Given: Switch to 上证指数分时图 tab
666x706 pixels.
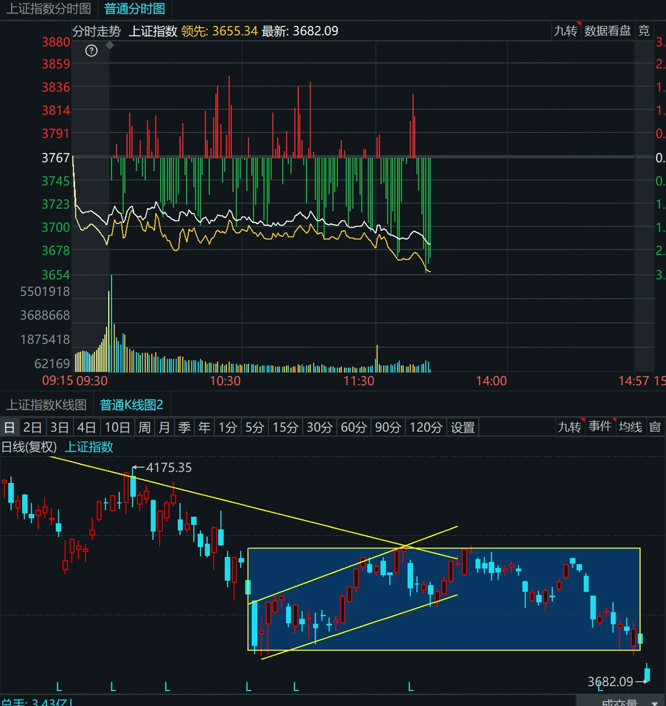Looking at the screenshot, I should pos(49,9).
